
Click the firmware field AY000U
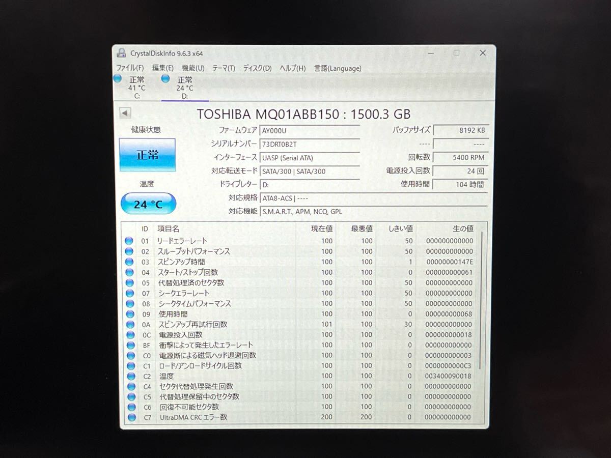click(x=310, y=131)
